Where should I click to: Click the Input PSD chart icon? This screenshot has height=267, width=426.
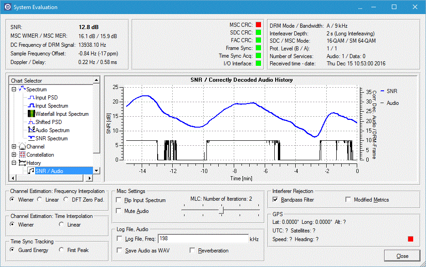[x=31, y=98]
